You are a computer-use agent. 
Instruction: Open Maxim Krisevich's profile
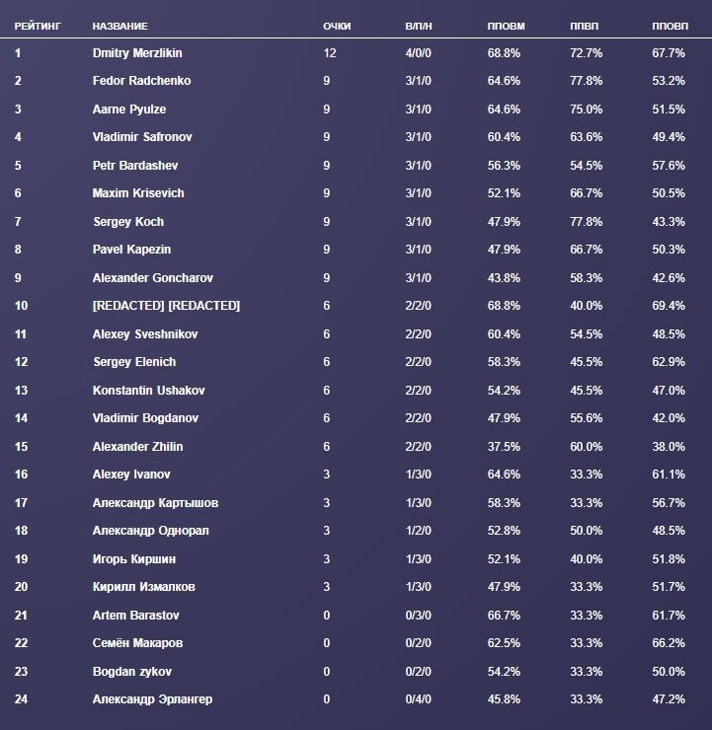pyautogui.click(x=138, y=193)
